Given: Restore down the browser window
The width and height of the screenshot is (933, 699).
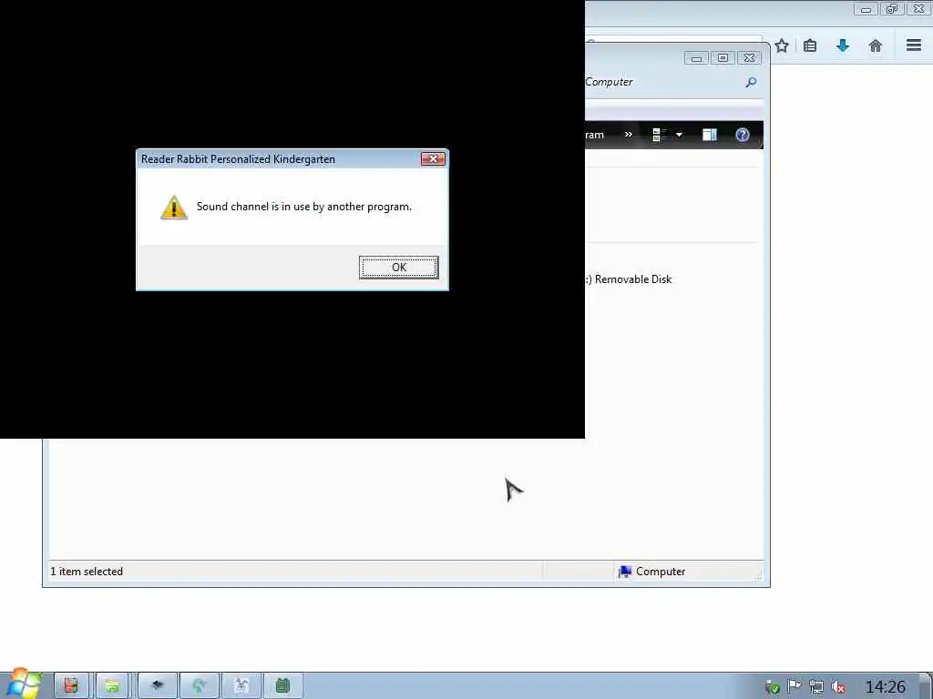Looking at the screenshot, I should coord(891,9).
